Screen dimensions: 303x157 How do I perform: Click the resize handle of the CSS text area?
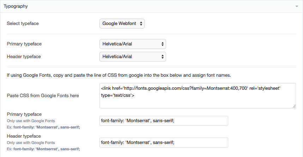coord(294,106)
